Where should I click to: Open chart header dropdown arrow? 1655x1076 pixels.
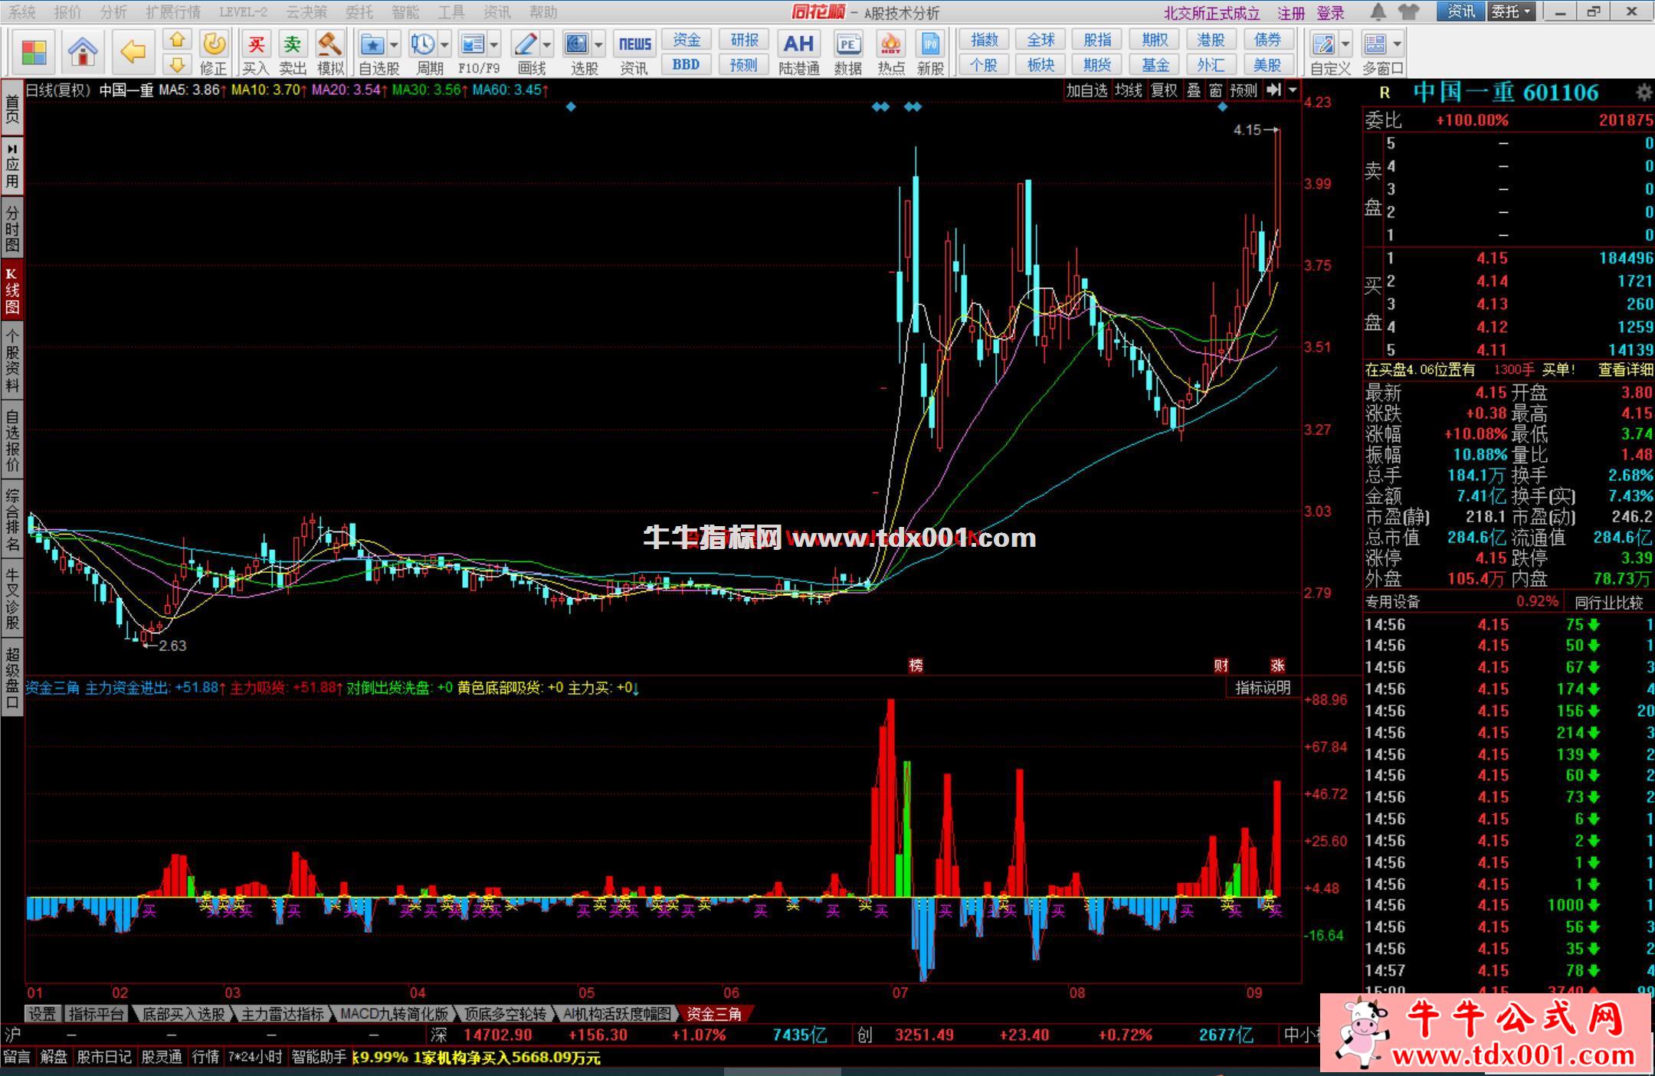tap(1293, 90)
